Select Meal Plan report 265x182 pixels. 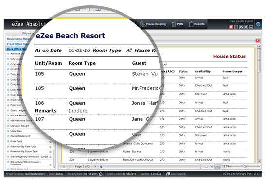pos(16,131)
